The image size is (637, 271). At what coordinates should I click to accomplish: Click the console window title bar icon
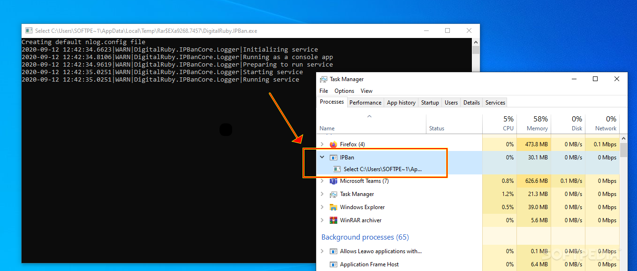click(29, 31)
